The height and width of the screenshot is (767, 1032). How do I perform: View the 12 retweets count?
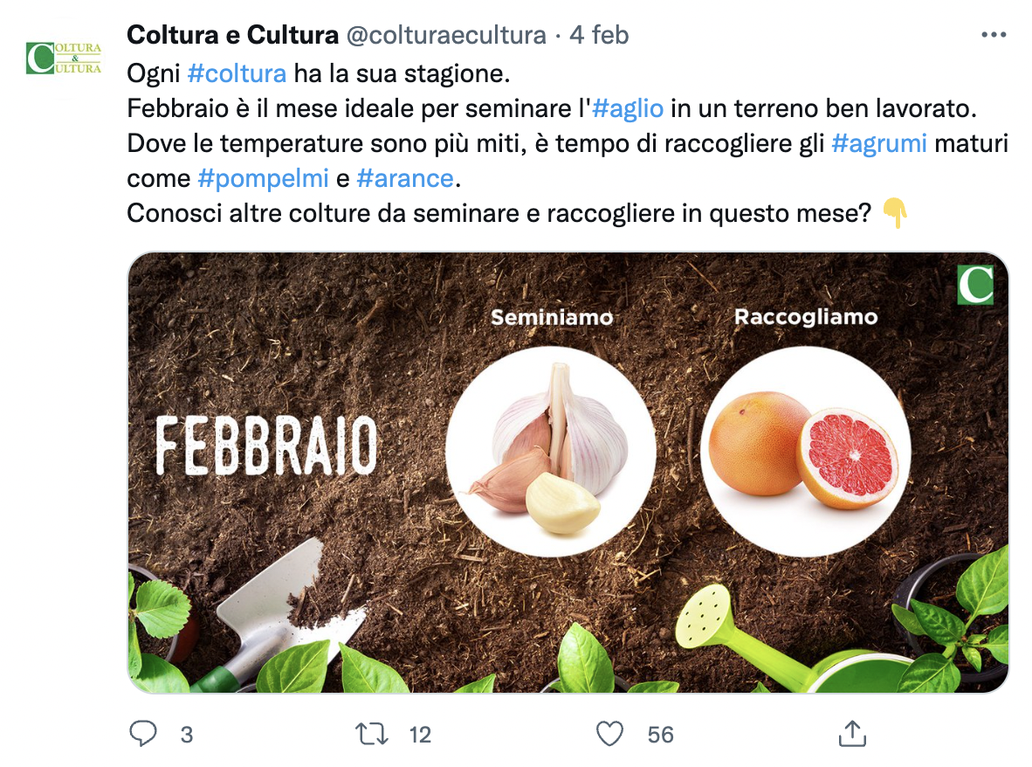coord(420,734)
